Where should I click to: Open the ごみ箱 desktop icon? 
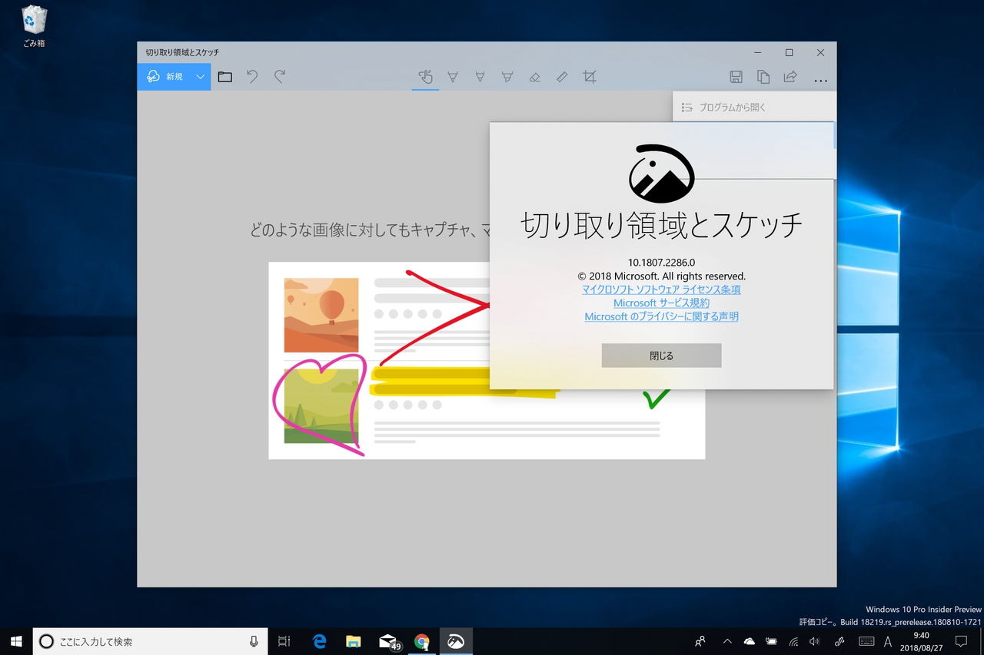coord(34,26)
